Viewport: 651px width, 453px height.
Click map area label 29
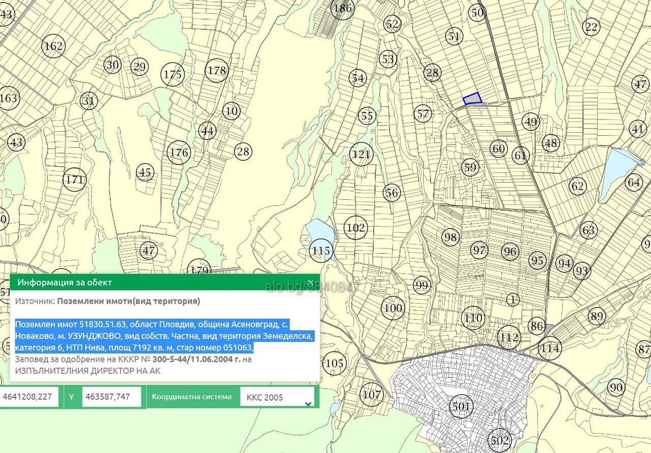139,67
